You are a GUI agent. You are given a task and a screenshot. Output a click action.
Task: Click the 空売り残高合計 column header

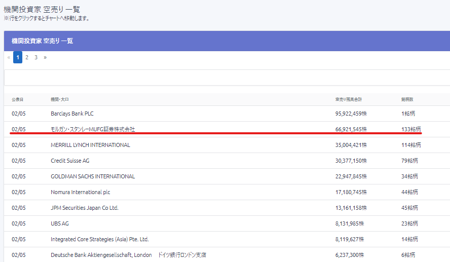pos(348,99)
